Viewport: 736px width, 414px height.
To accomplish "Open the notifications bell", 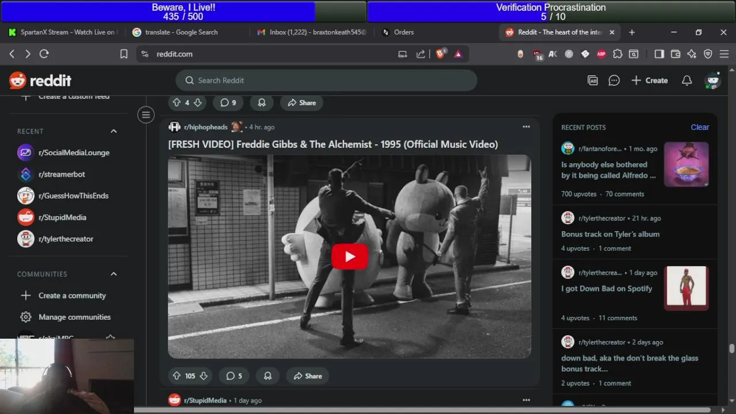I will (687, 80).
